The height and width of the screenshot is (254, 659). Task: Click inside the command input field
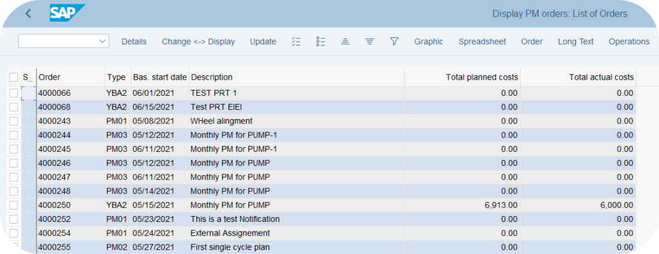click(x=58, y=41)
